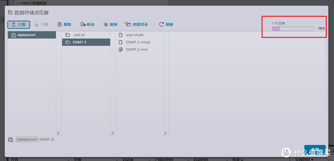This screenshot has width=334, height=161.
Task: Click the resize handle beside datastore pane
Action: (58, 133)
